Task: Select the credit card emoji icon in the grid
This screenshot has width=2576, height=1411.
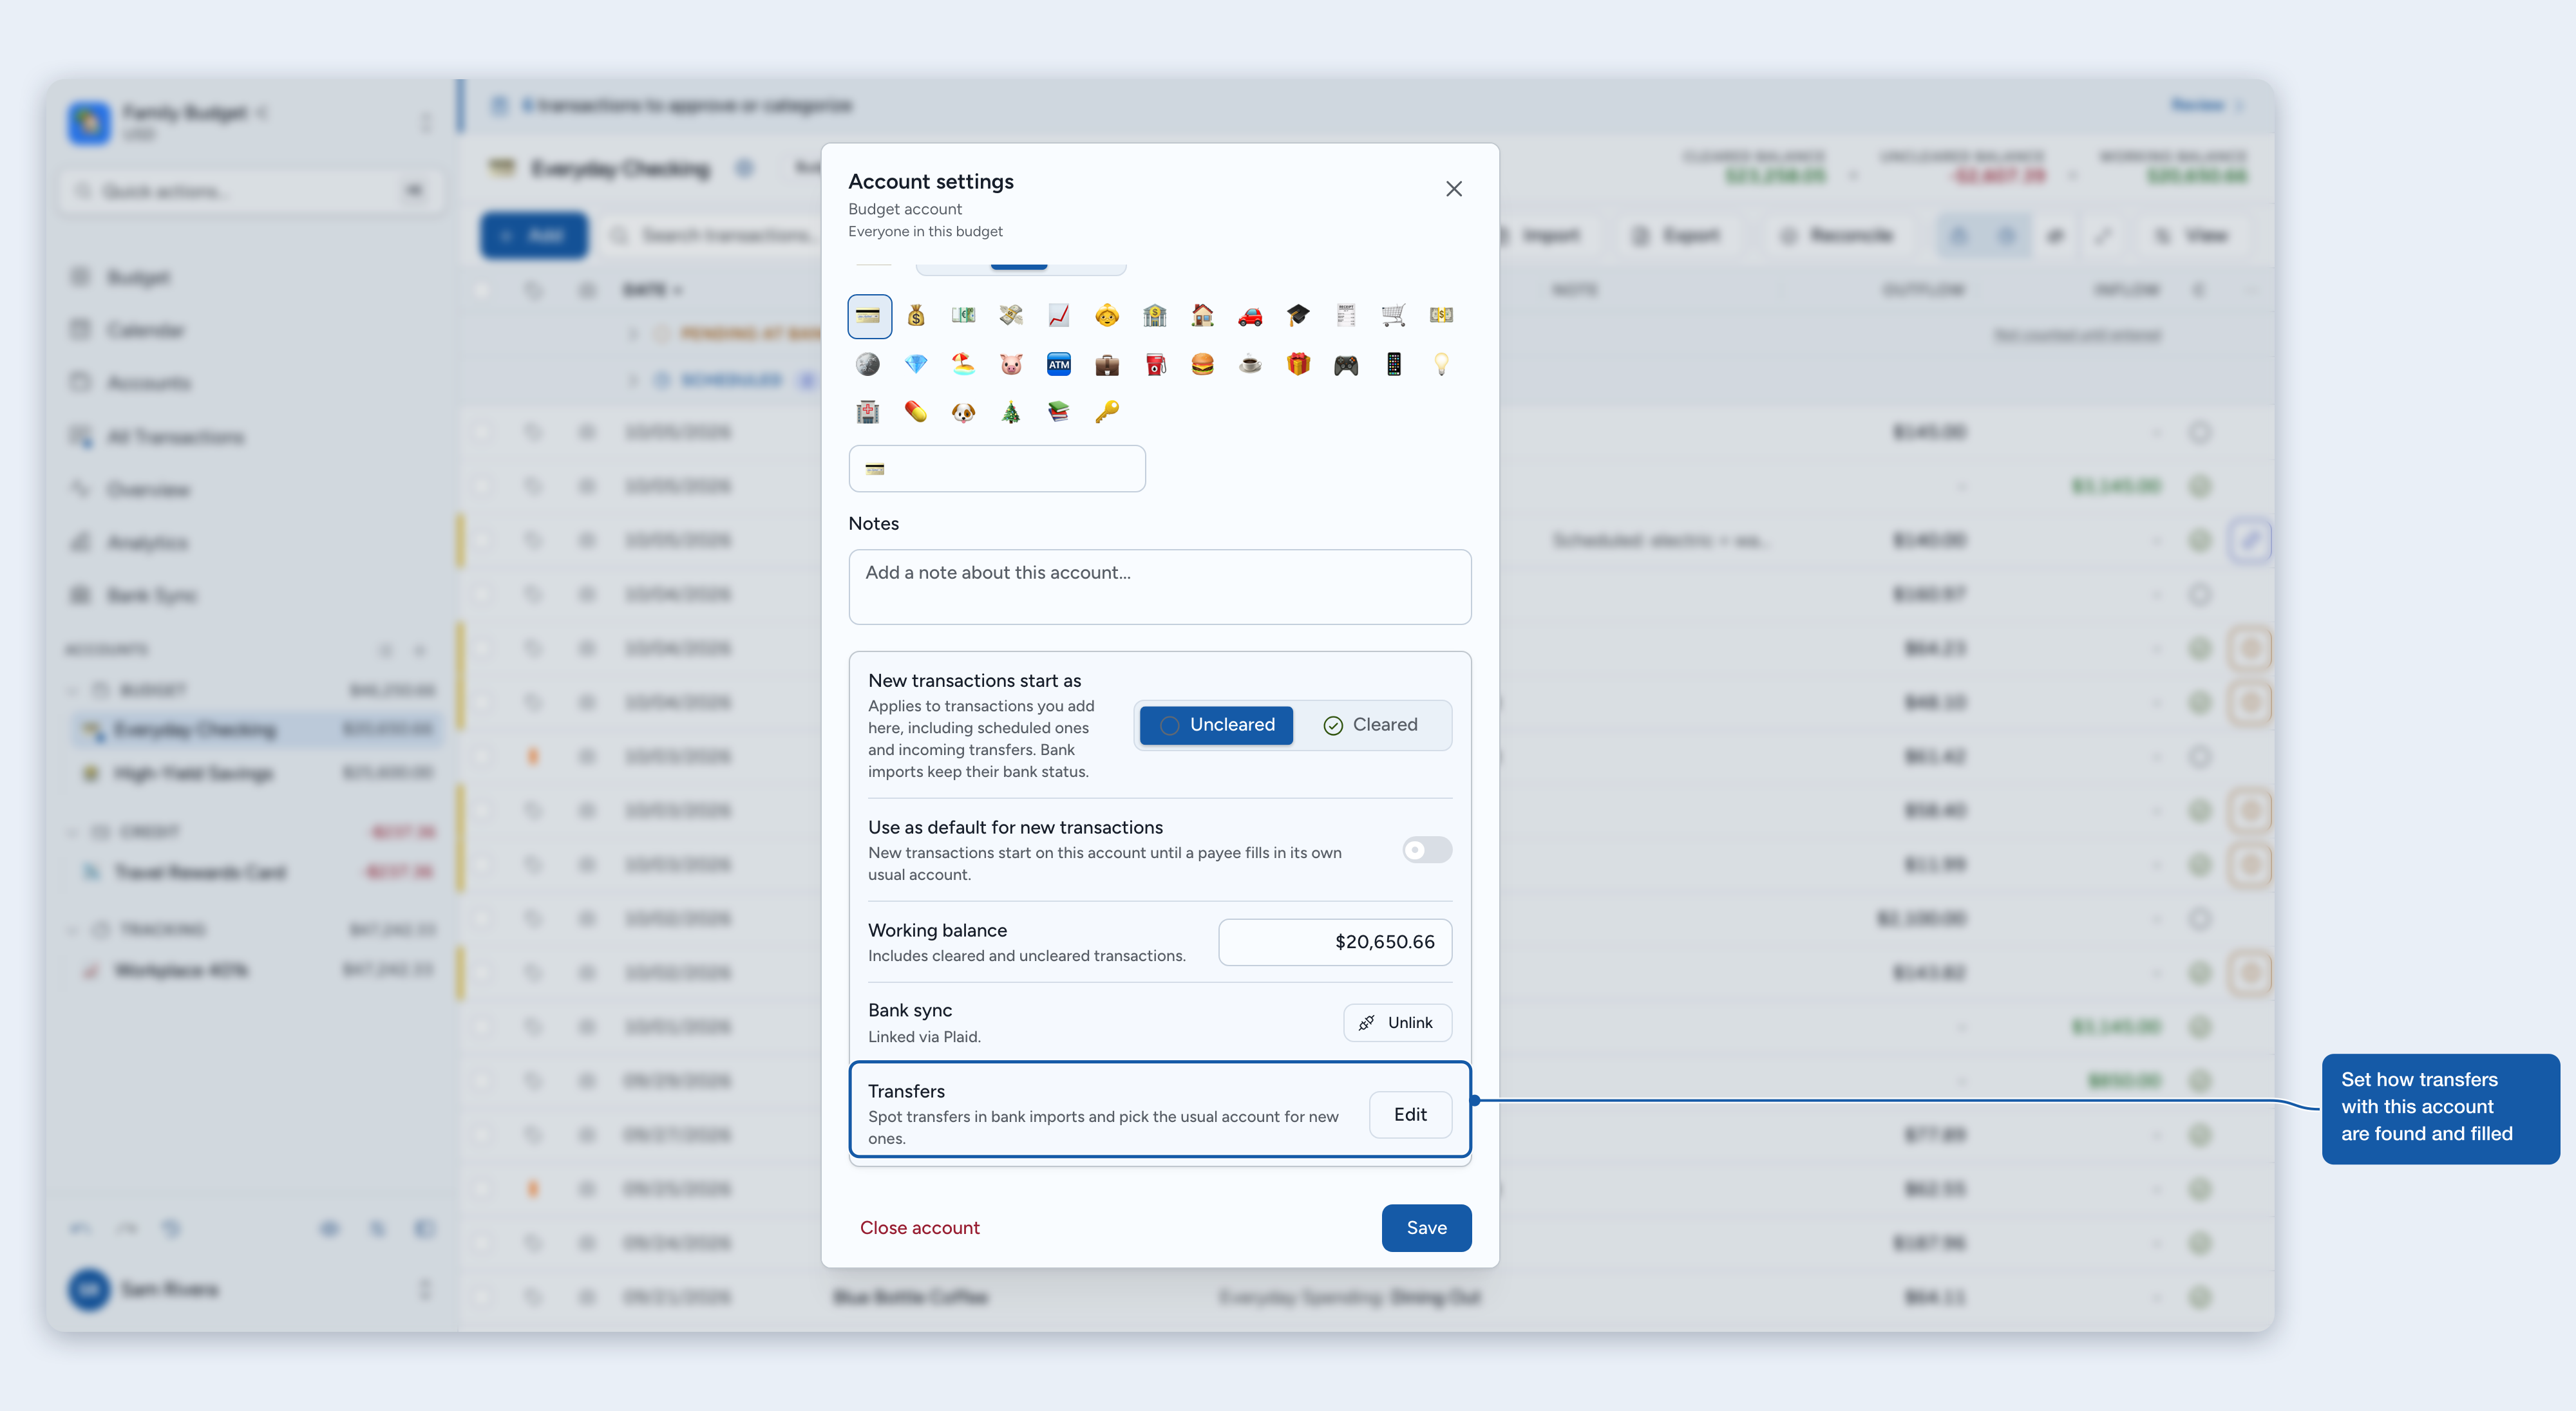Action: point(869,316)
